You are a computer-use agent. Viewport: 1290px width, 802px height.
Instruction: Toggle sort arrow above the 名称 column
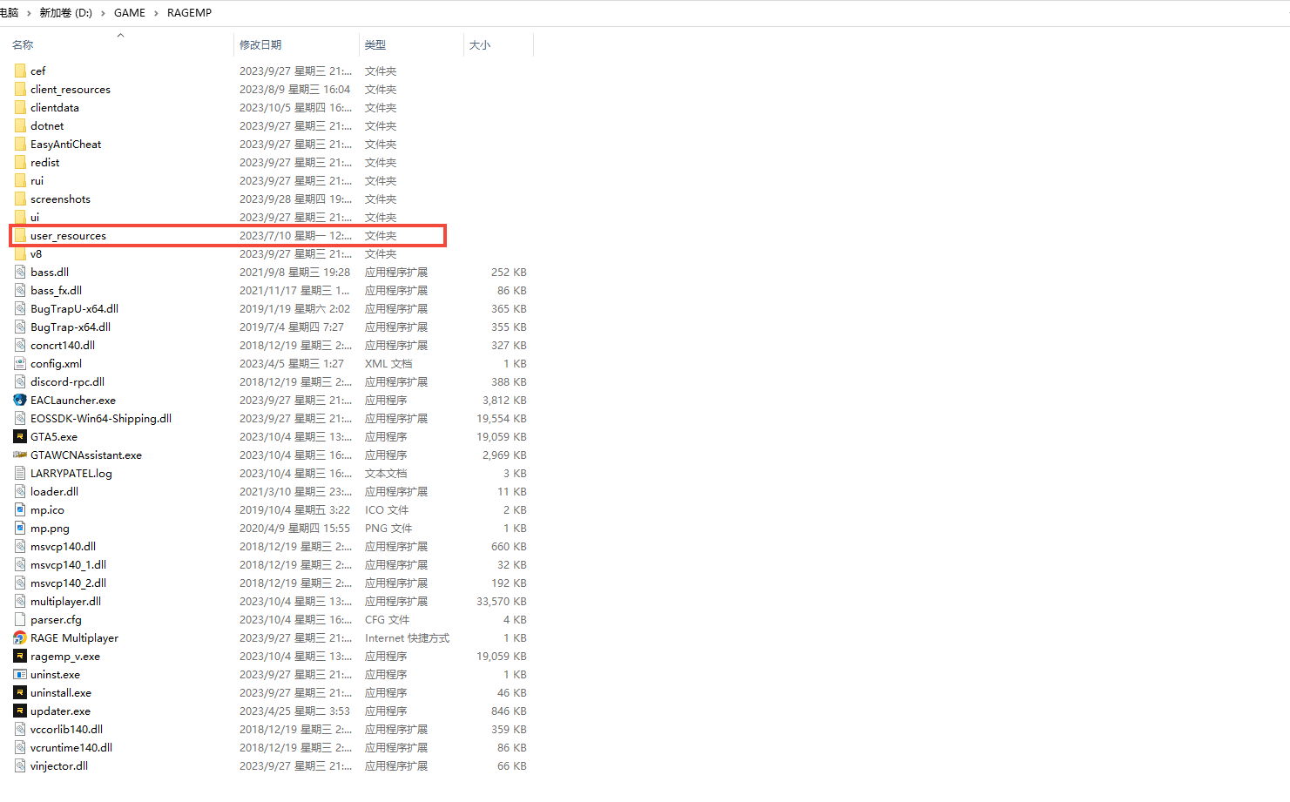(x=120, y=36)
